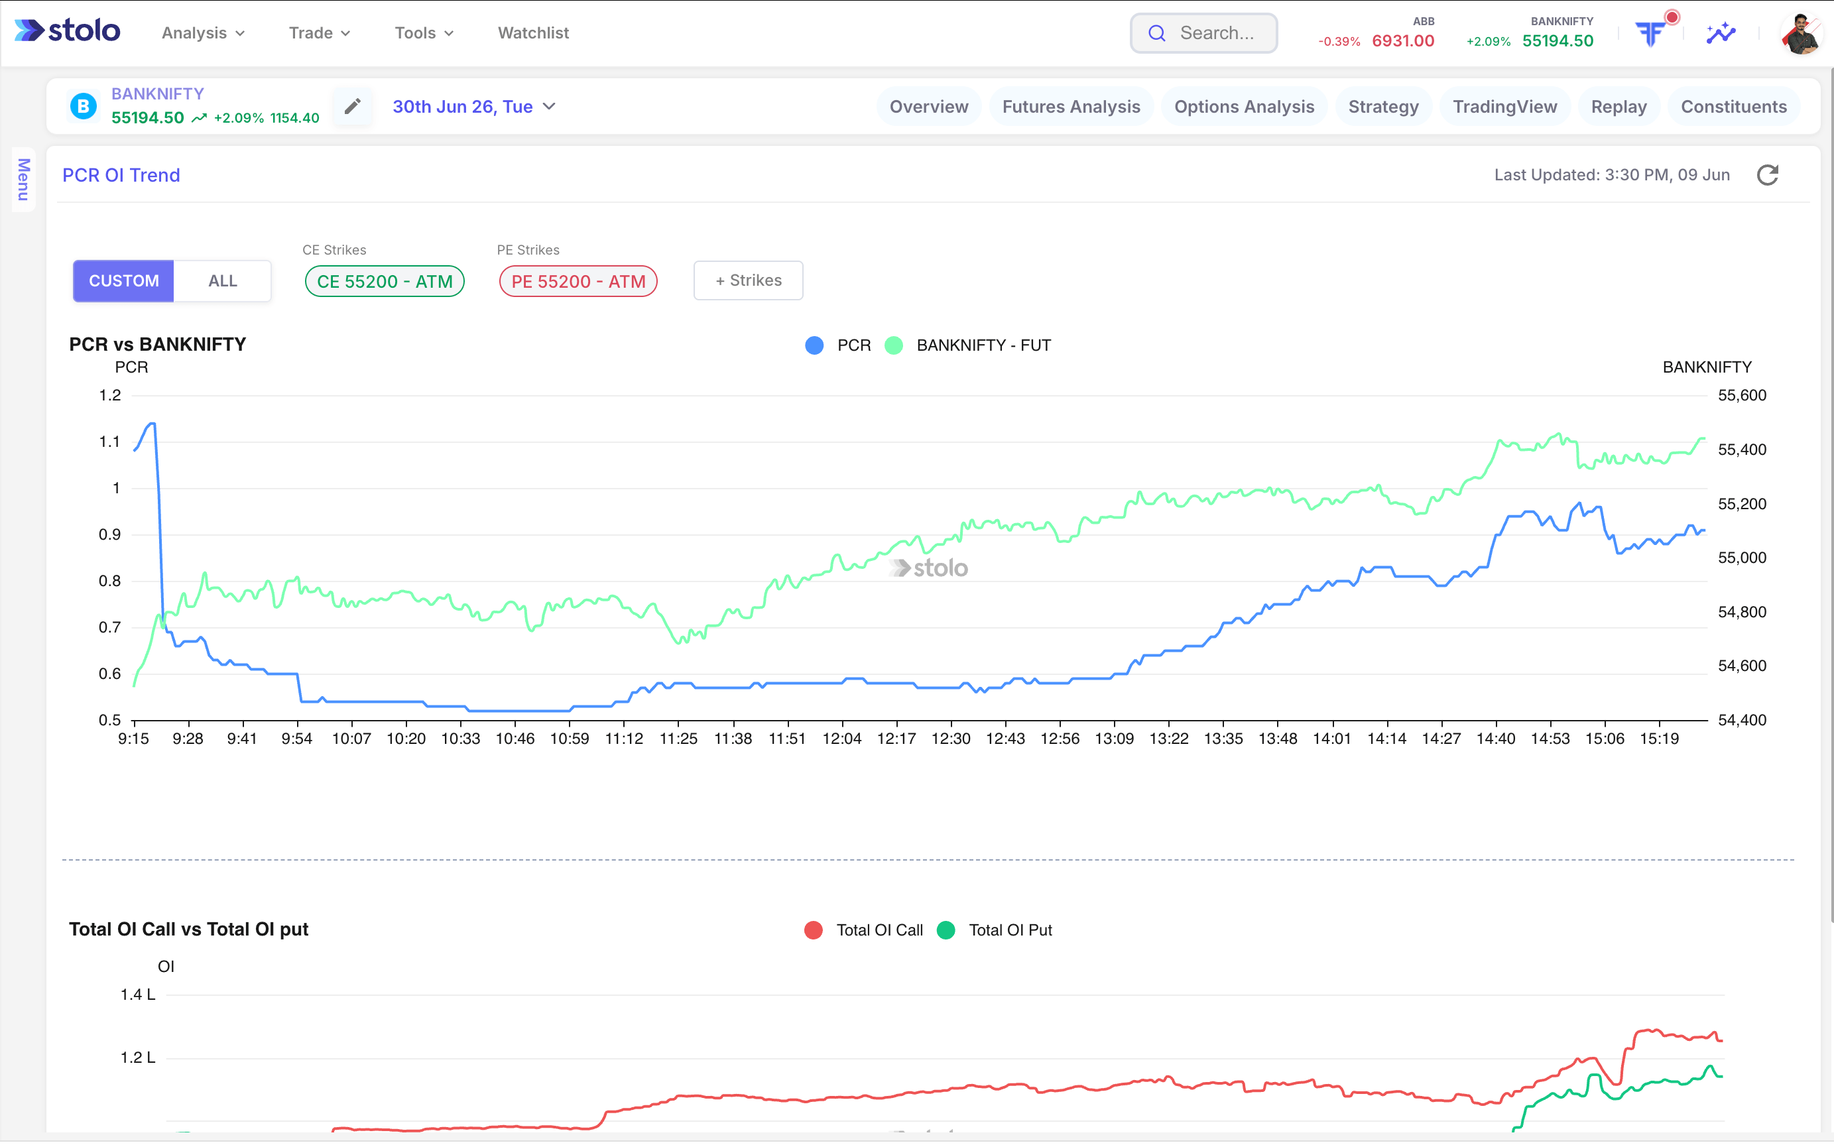Image resolution: width=1834 pixels, height=1147 pixels.
Task: Click the BANKNIFTY symbol name link
Action: (158, 93)
